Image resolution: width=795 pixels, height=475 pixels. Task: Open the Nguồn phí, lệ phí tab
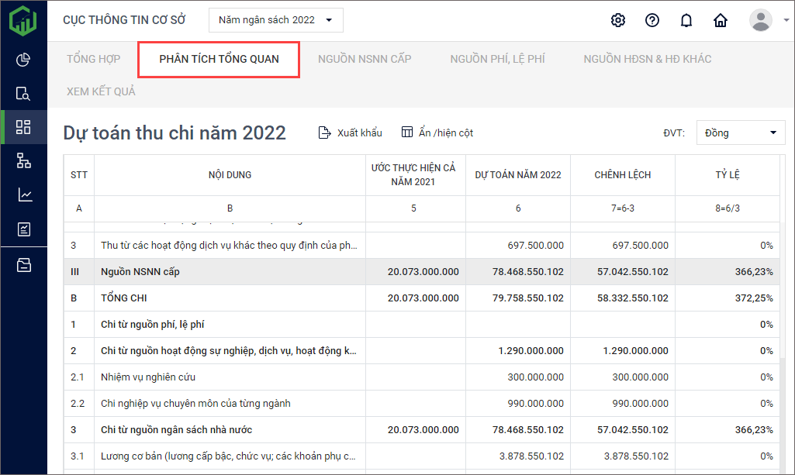pyautogui.click(x=497, y=59)
